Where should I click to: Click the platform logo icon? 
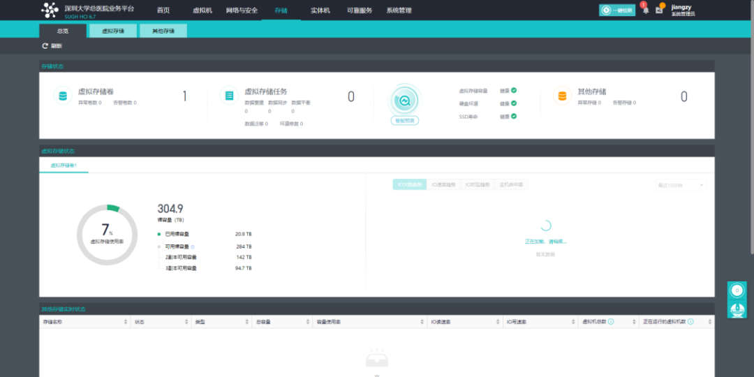click(50, 10)
